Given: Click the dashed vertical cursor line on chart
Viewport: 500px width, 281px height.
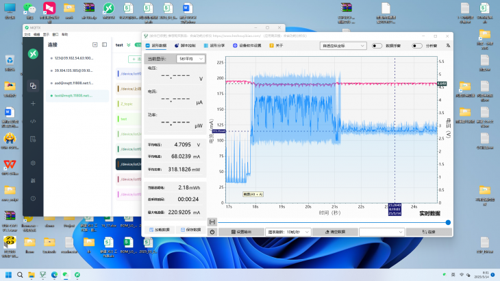Looking at the screenshot, I should tap(395, 131).
